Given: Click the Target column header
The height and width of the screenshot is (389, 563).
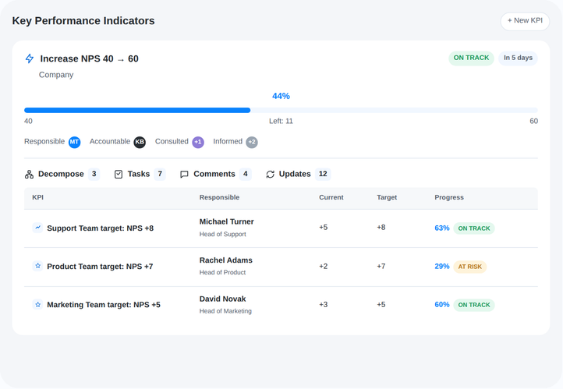Looking at the screenshot, I should (x=387, y=197).
